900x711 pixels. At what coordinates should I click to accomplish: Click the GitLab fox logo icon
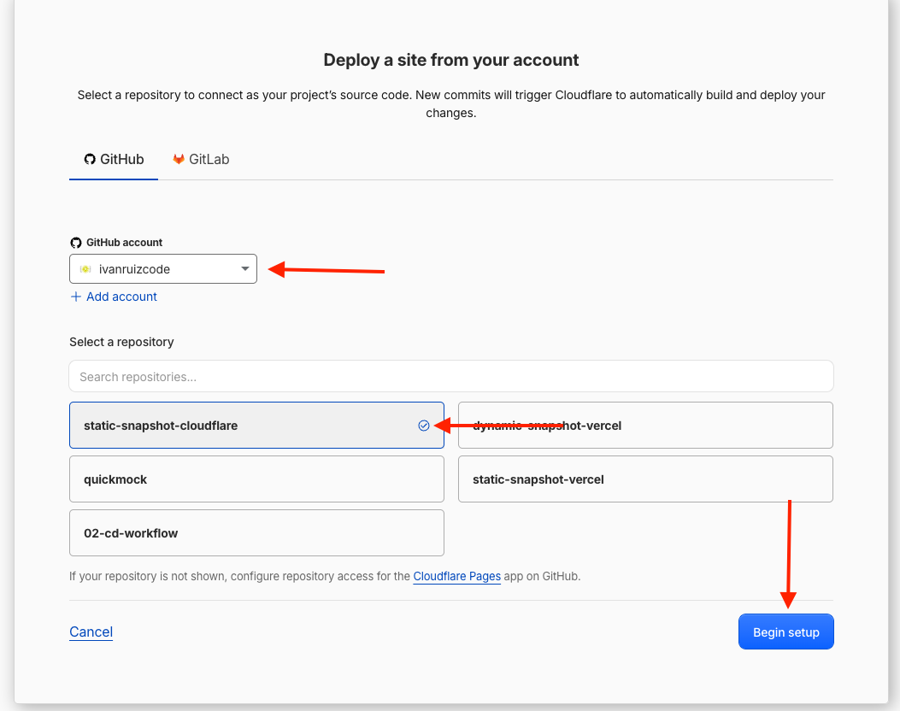pos(179,159)
